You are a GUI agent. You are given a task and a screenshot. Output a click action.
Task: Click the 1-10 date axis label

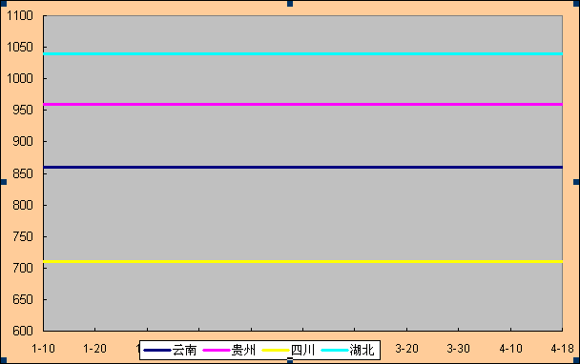(43, 349)
